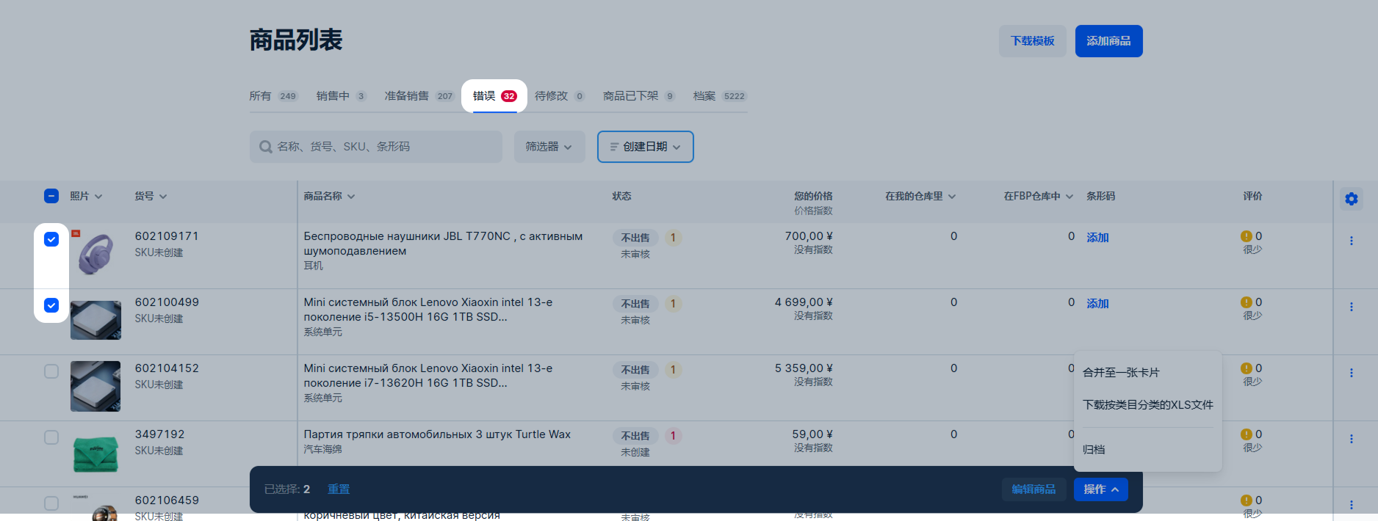This screenshot has height=521, width=1378.
Task: Click 重置 link to reset selection
Action: (x=339, y=489)
